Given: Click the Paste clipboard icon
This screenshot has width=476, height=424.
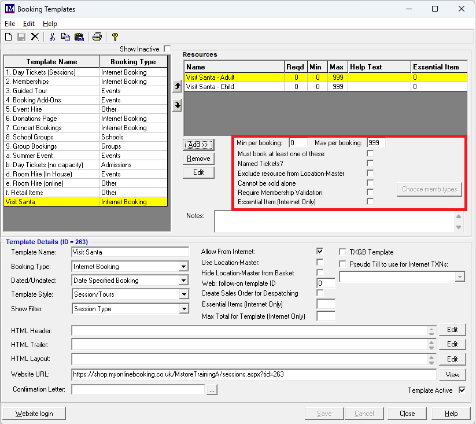Looking at the screenshot, I should 79,37.
